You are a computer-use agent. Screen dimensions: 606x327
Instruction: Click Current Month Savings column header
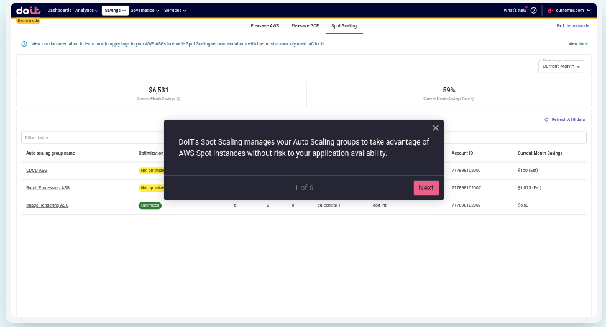[x=540, y=153]
